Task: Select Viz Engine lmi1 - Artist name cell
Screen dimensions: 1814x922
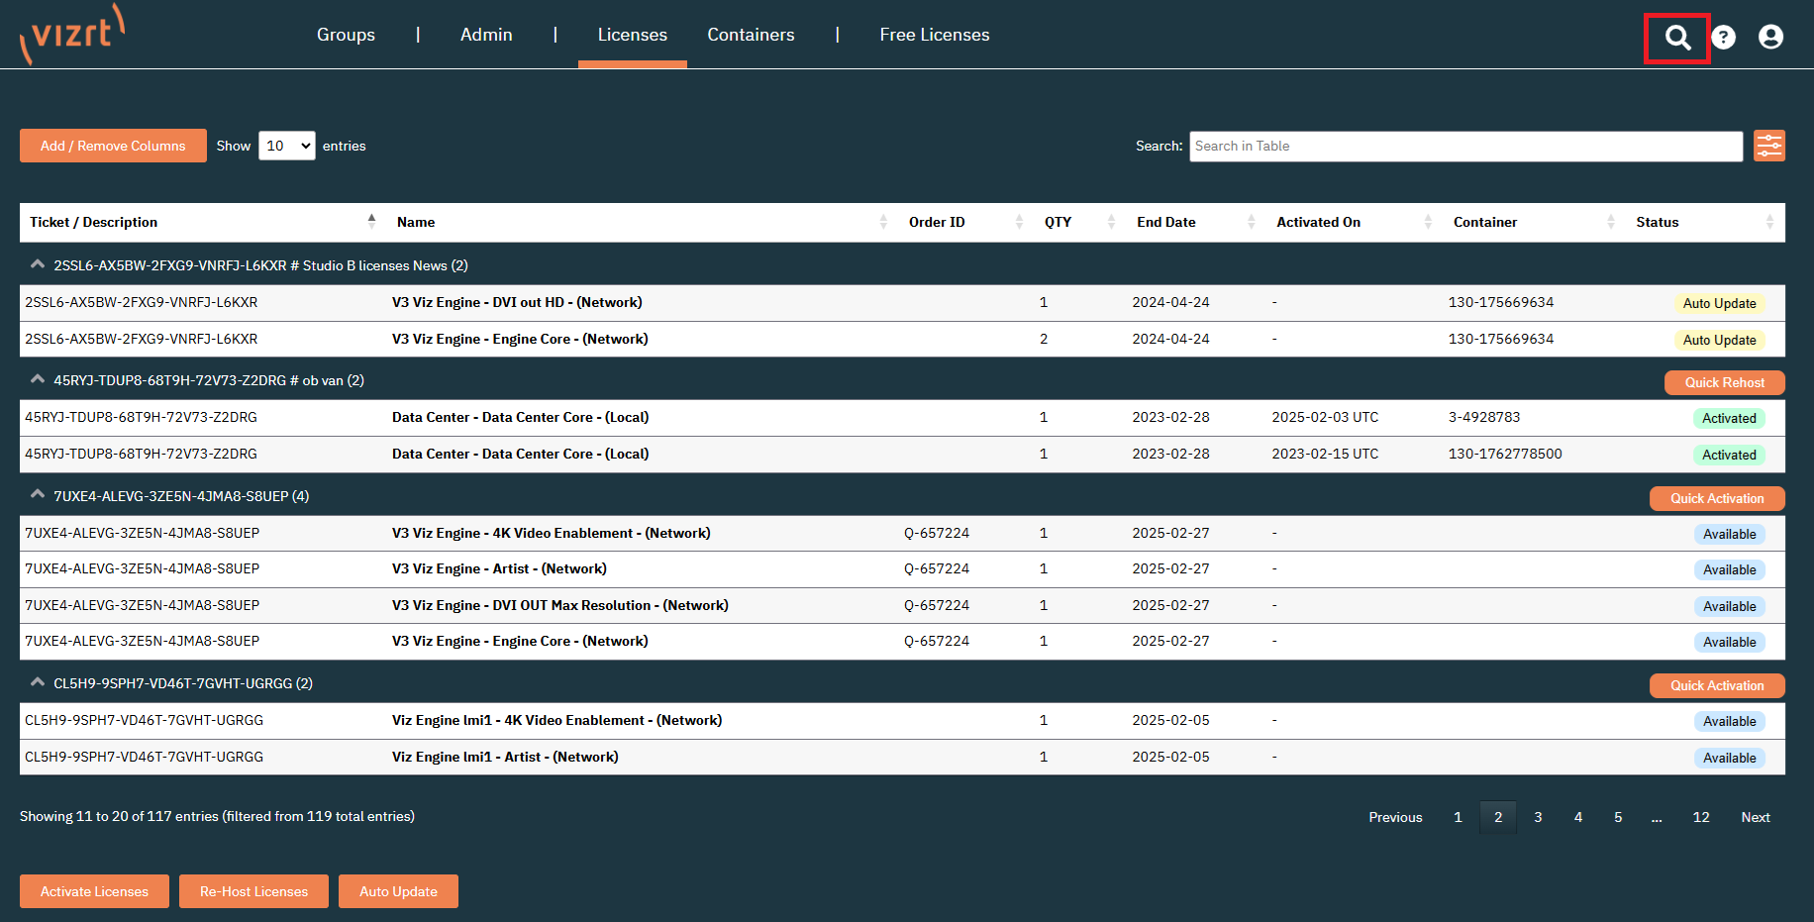Action: 505,757
